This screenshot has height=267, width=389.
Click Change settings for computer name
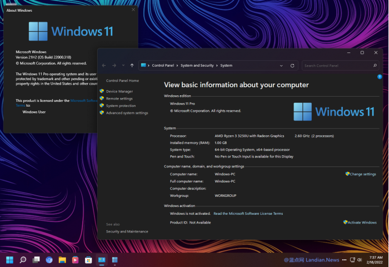[362, 174]
